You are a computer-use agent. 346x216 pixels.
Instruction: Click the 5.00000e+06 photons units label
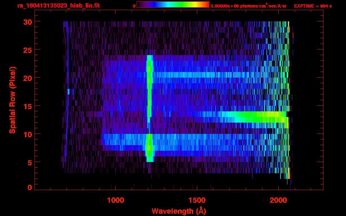click(x=249, y=6)
